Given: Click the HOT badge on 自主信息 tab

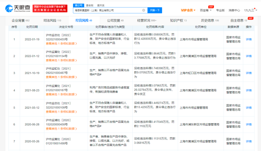Looking at the screenshot, I should [250, 18].
